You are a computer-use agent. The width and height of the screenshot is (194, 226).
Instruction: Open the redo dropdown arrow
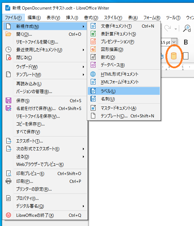pyautogui.click(x=176, y=29)
